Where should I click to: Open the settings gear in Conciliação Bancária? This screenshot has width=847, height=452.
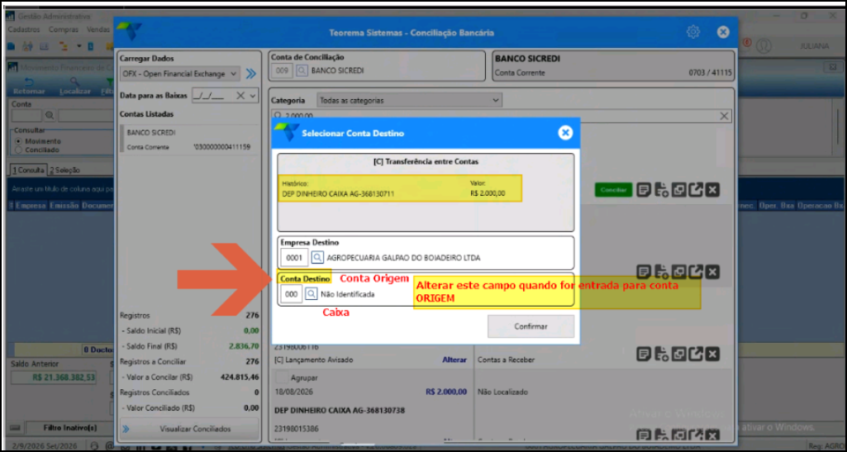coord(693,32)
